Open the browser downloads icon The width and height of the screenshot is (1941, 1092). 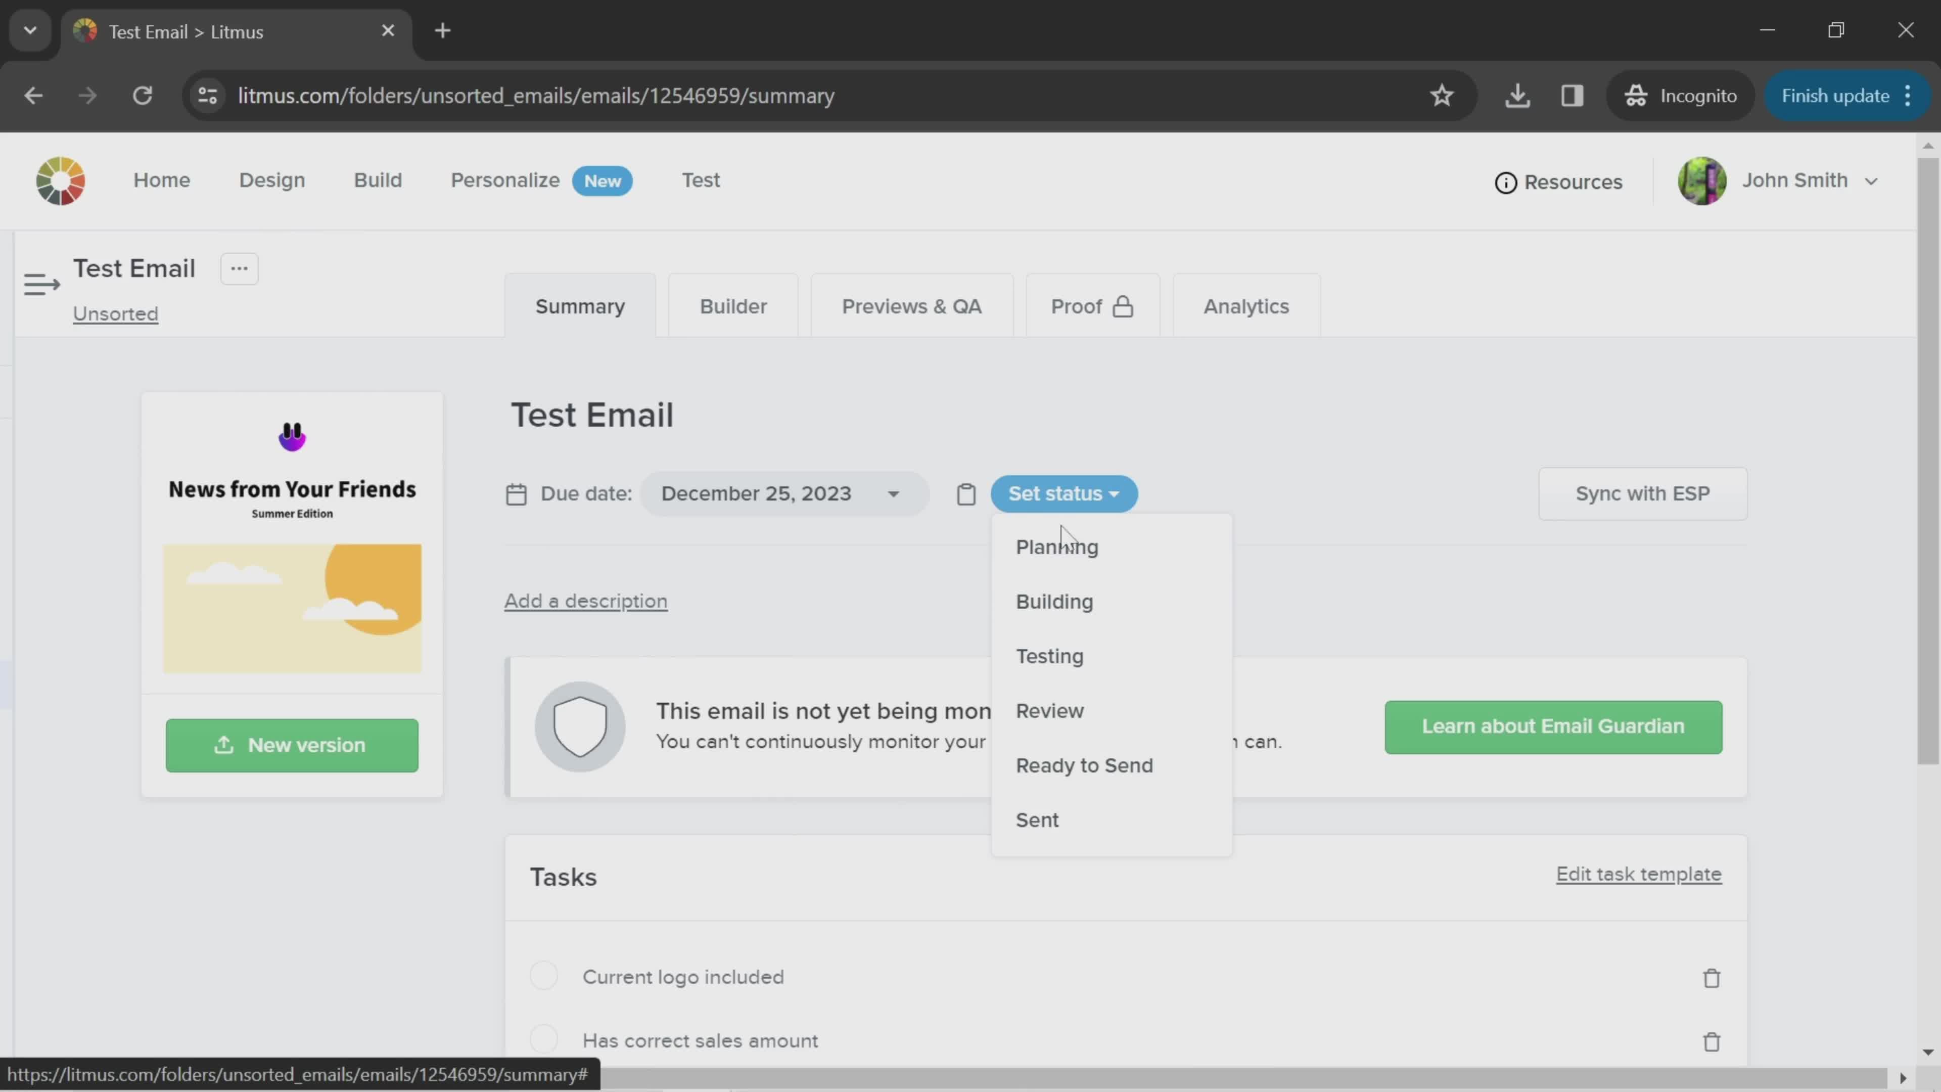(x=1517, y=96)
